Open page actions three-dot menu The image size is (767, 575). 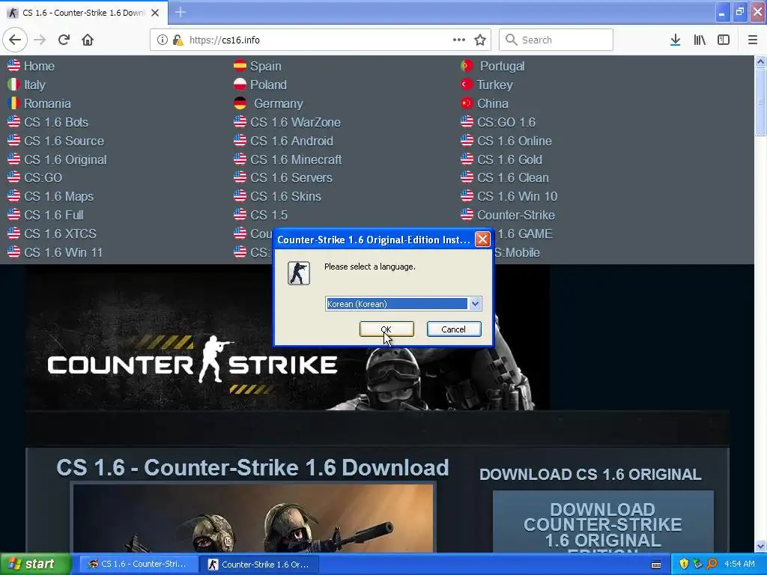click(459, 40)
